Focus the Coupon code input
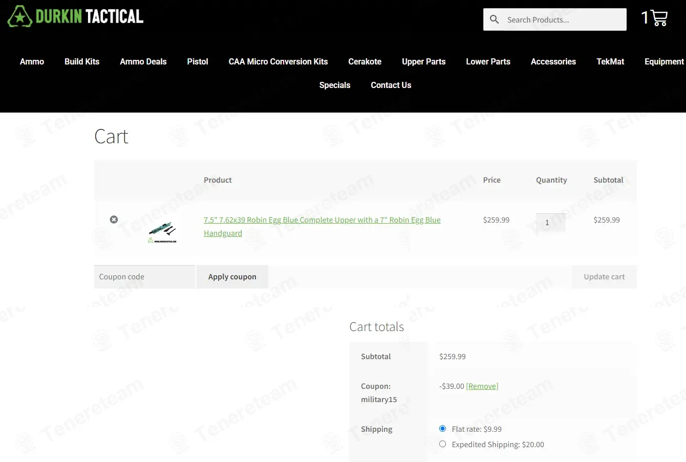The image size is (686, 462). pos(144,277)
